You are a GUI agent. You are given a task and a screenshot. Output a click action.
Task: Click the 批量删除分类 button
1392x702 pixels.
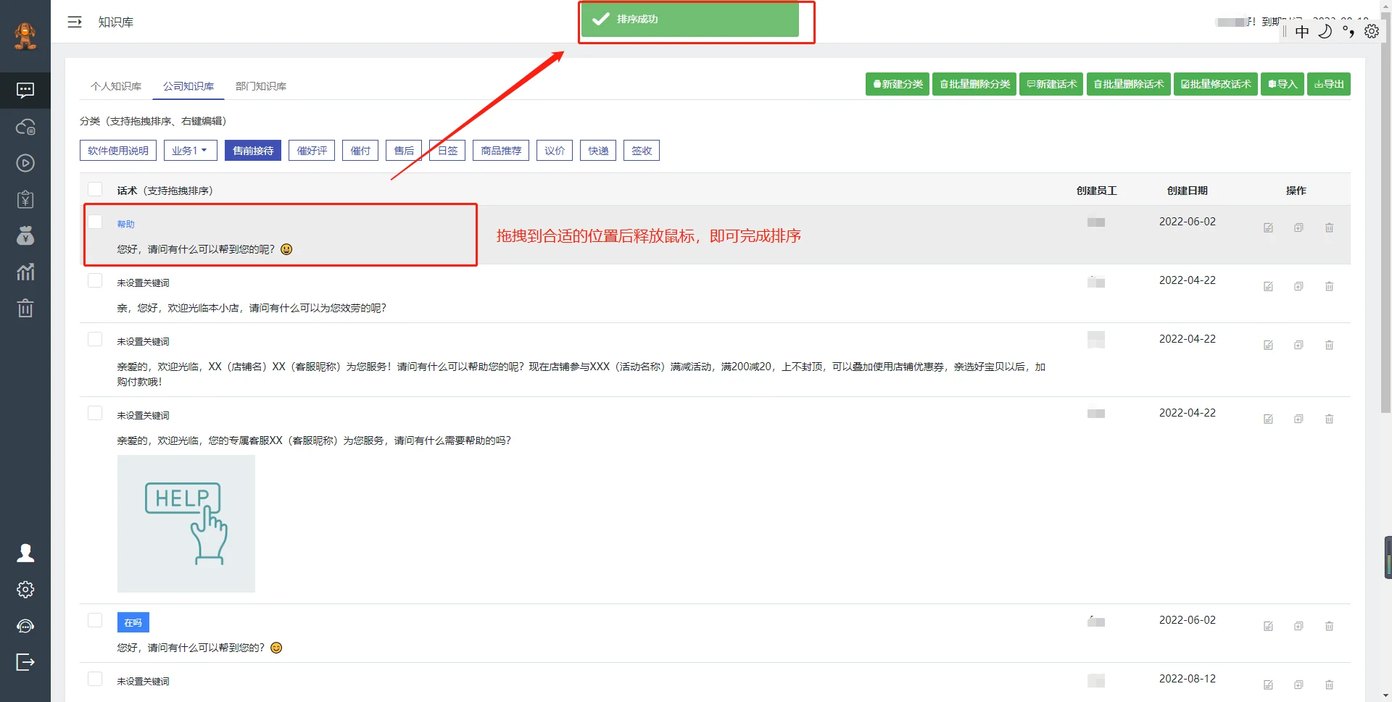point(974,84)
